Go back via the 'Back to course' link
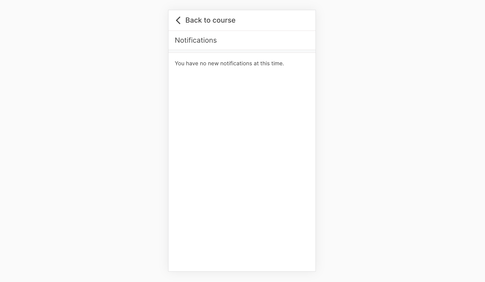Image resolution: width=485 pixels, height=282 pixels. 205,20
